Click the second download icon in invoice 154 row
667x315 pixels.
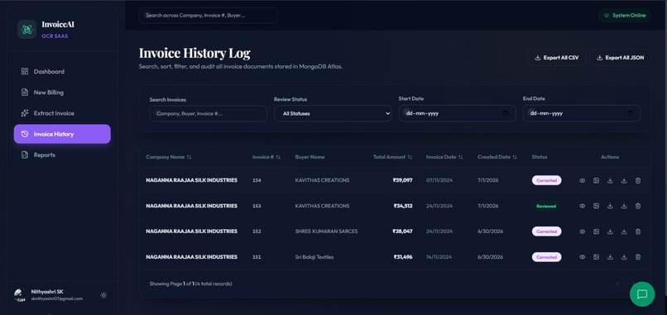tap(624, 181)
